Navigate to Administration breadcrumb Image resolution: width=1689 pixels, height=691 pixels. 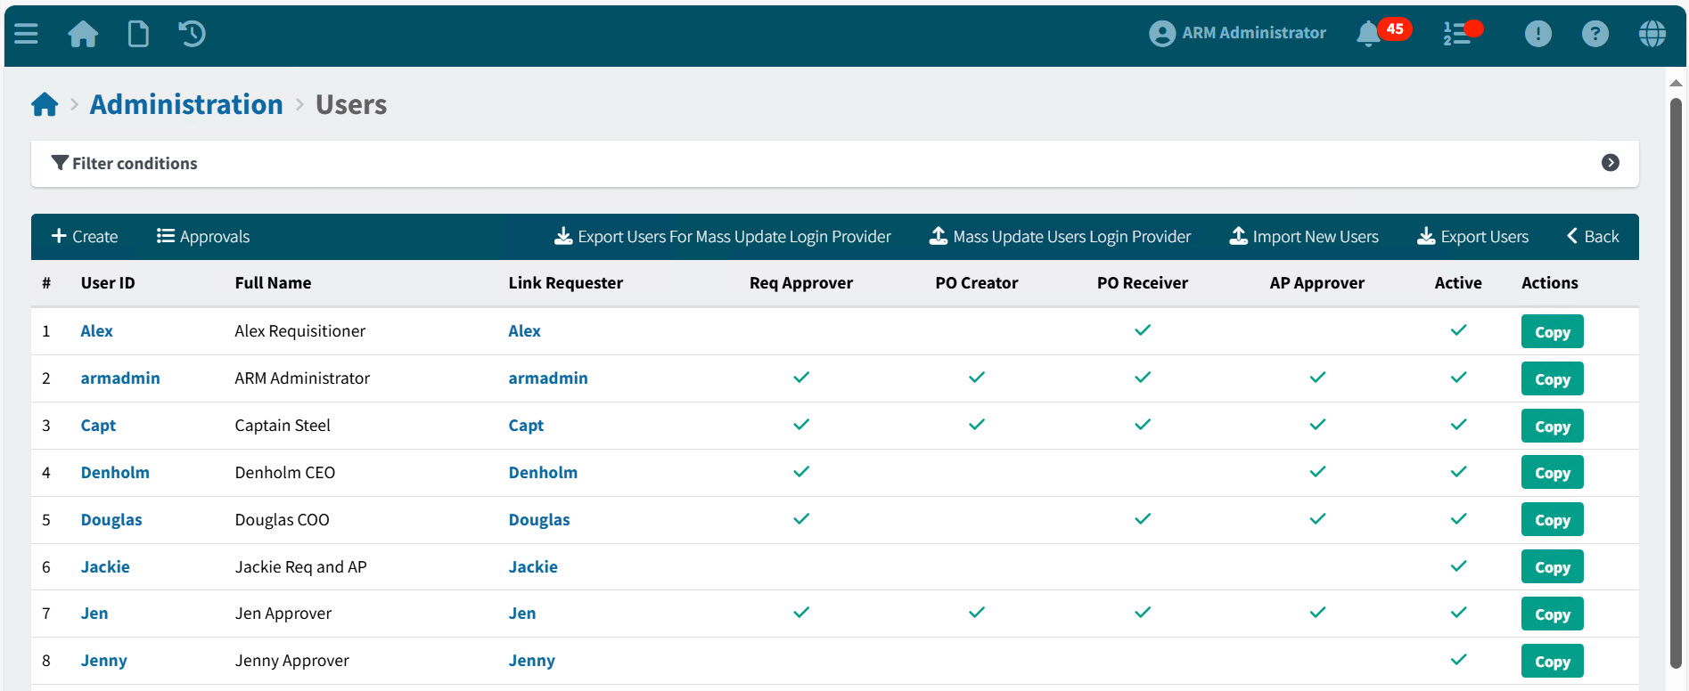click(186, 104)
